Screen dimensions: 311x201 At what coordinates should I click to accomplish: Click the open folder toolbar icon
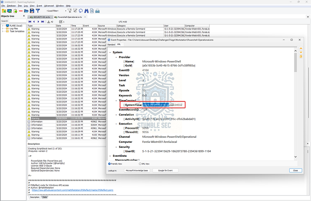[x=26, y=11]
